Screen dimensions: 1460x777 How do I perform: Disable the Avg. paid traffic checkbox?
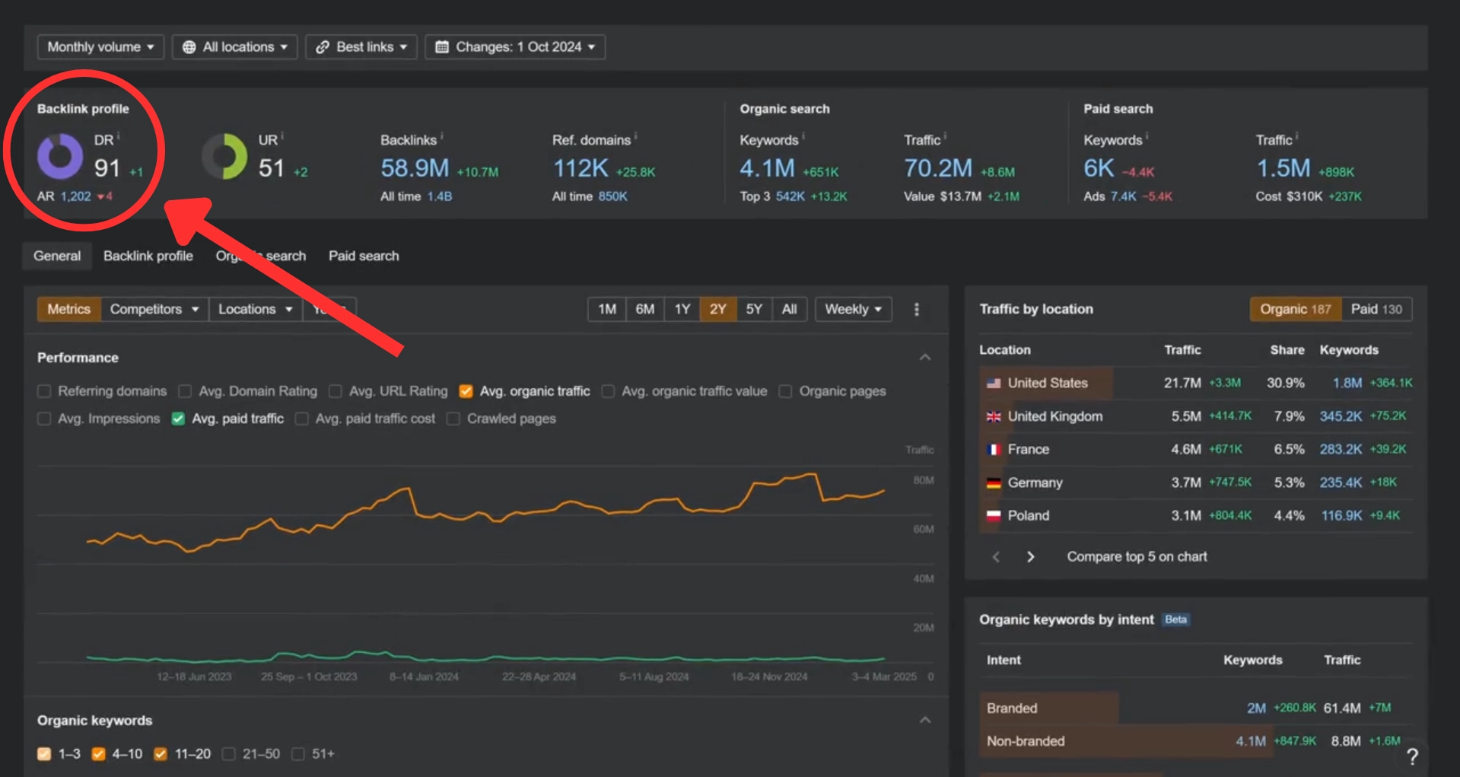(177, 419)
